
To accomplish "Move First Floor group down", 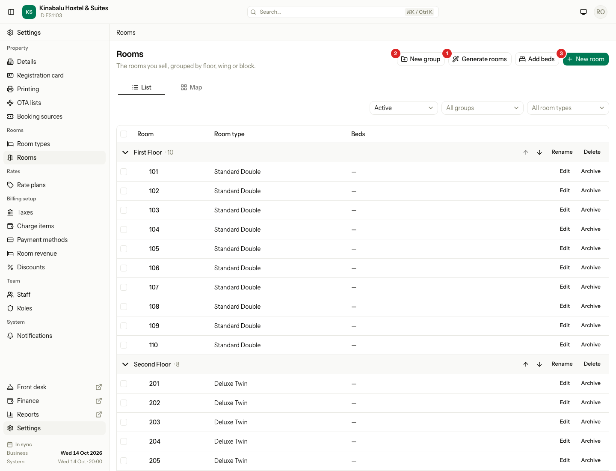I will point(539,152).
